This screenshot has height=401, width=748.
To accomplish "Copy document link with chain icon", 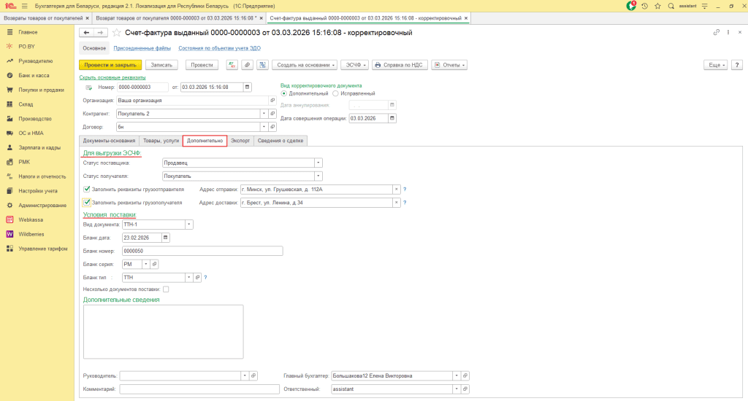I will point(716,33).
